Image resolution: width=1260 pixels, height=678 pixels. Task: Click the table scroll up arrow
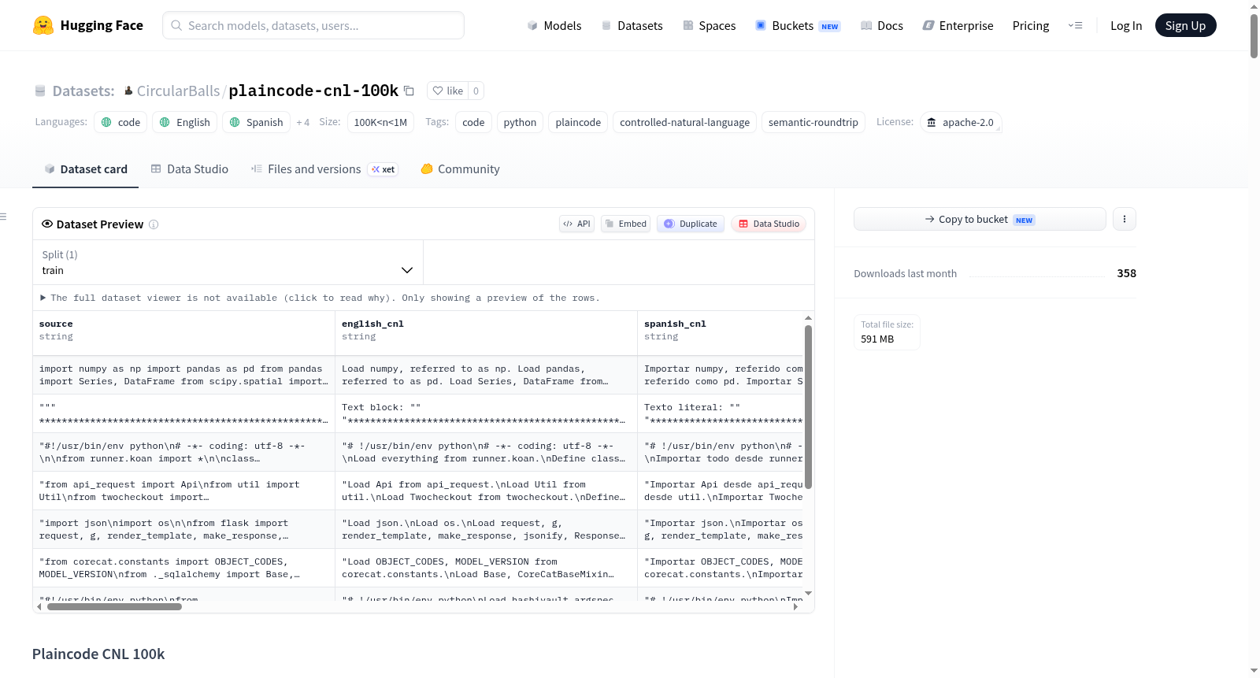click(x=808, y=318)
